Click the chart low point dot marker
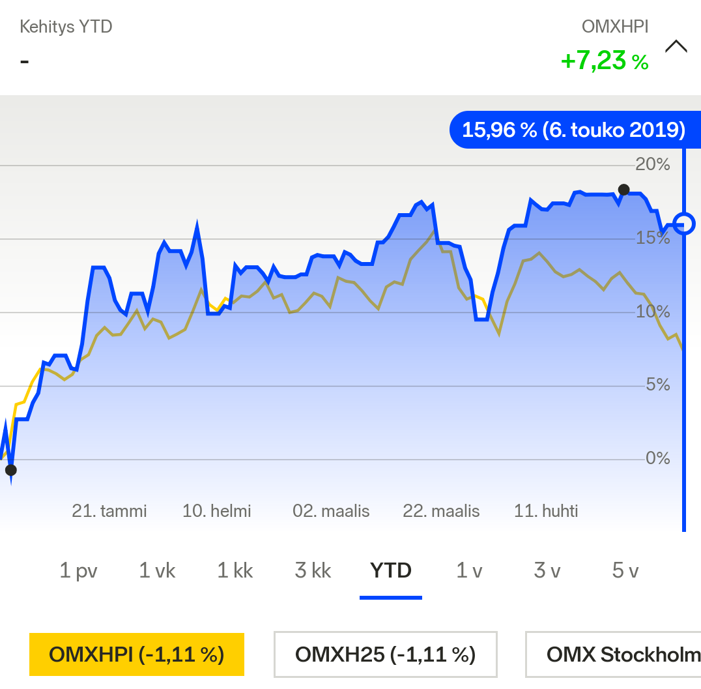 pyautogui.click(x=10, y=470)
